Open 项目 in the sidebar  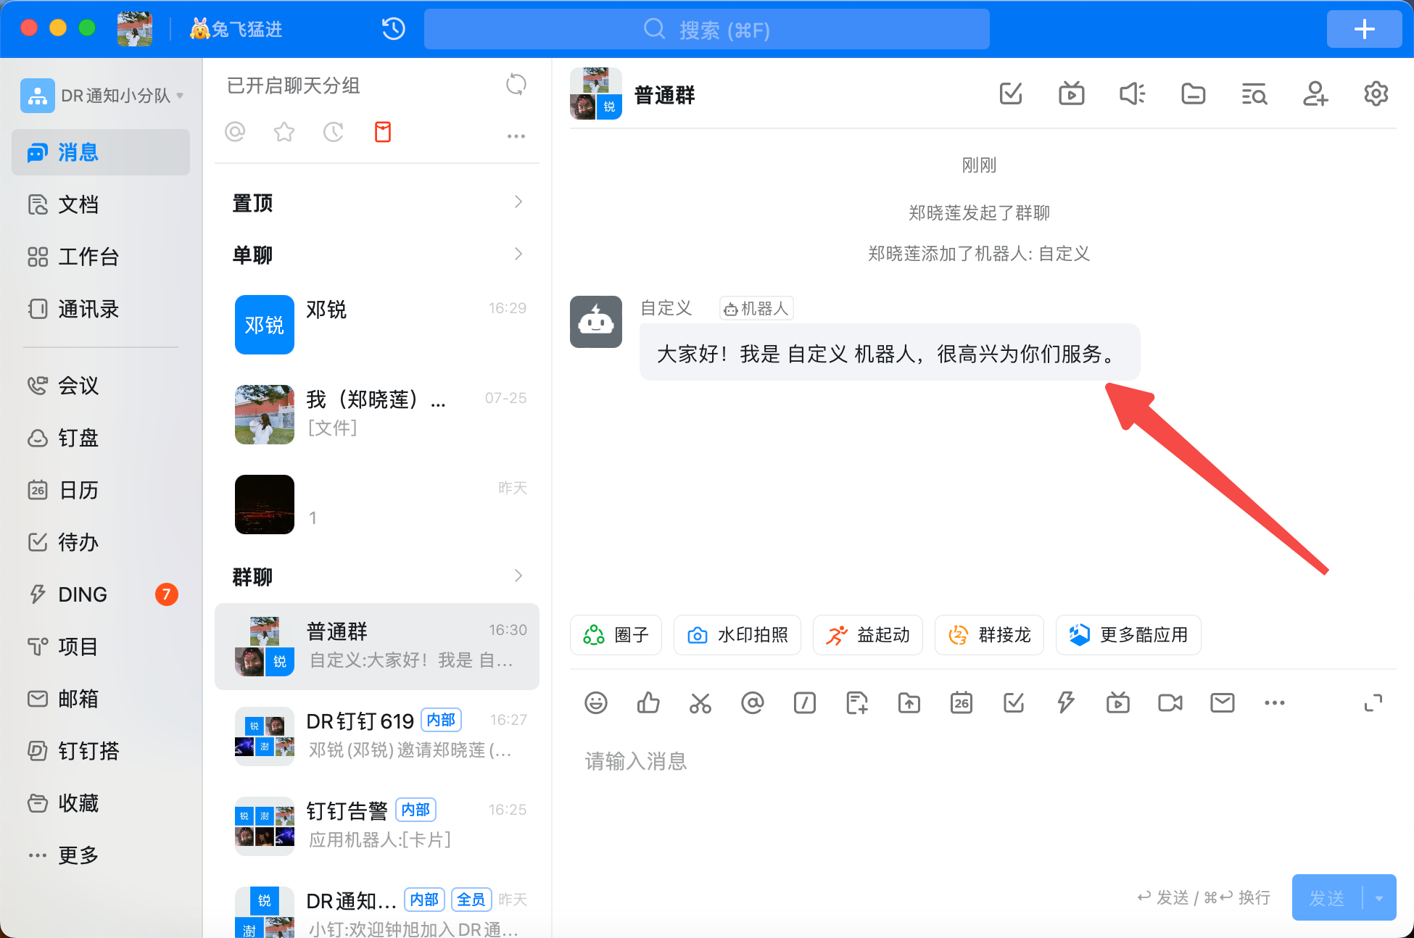pyautogui.click(x=101, y=647)
